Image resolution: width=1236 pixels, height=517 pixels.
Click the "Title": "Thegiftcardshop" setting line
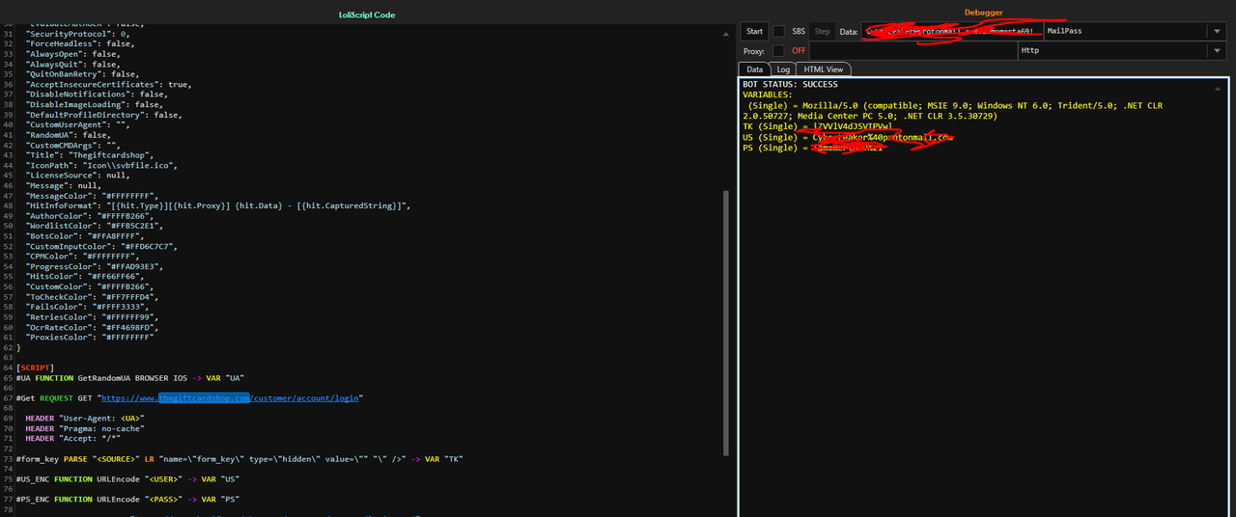tap(90, 155)
